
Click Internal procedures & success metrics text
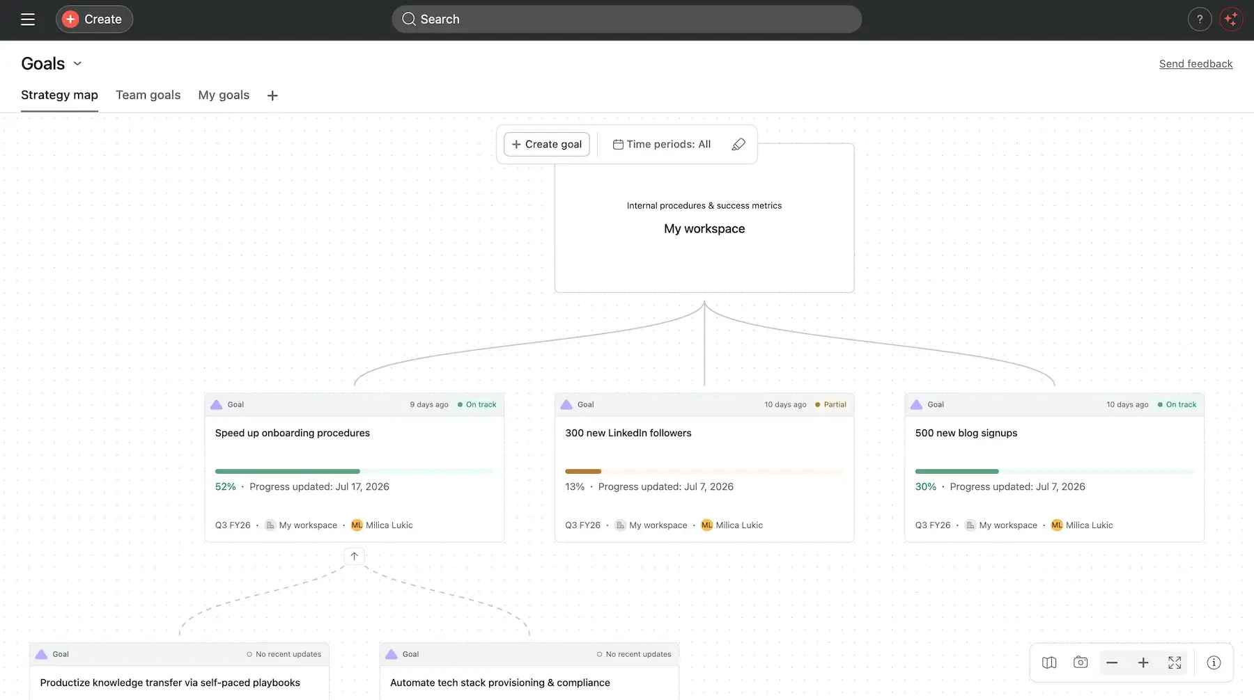coord(704,205)
